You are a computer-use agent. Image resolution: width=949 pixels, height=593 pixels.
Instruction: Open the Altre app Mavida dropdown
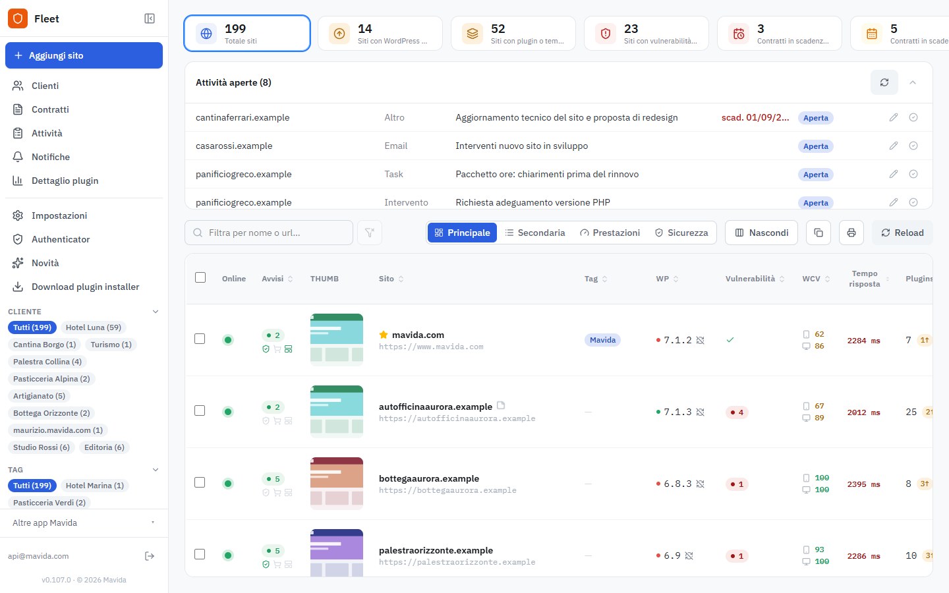84,522
